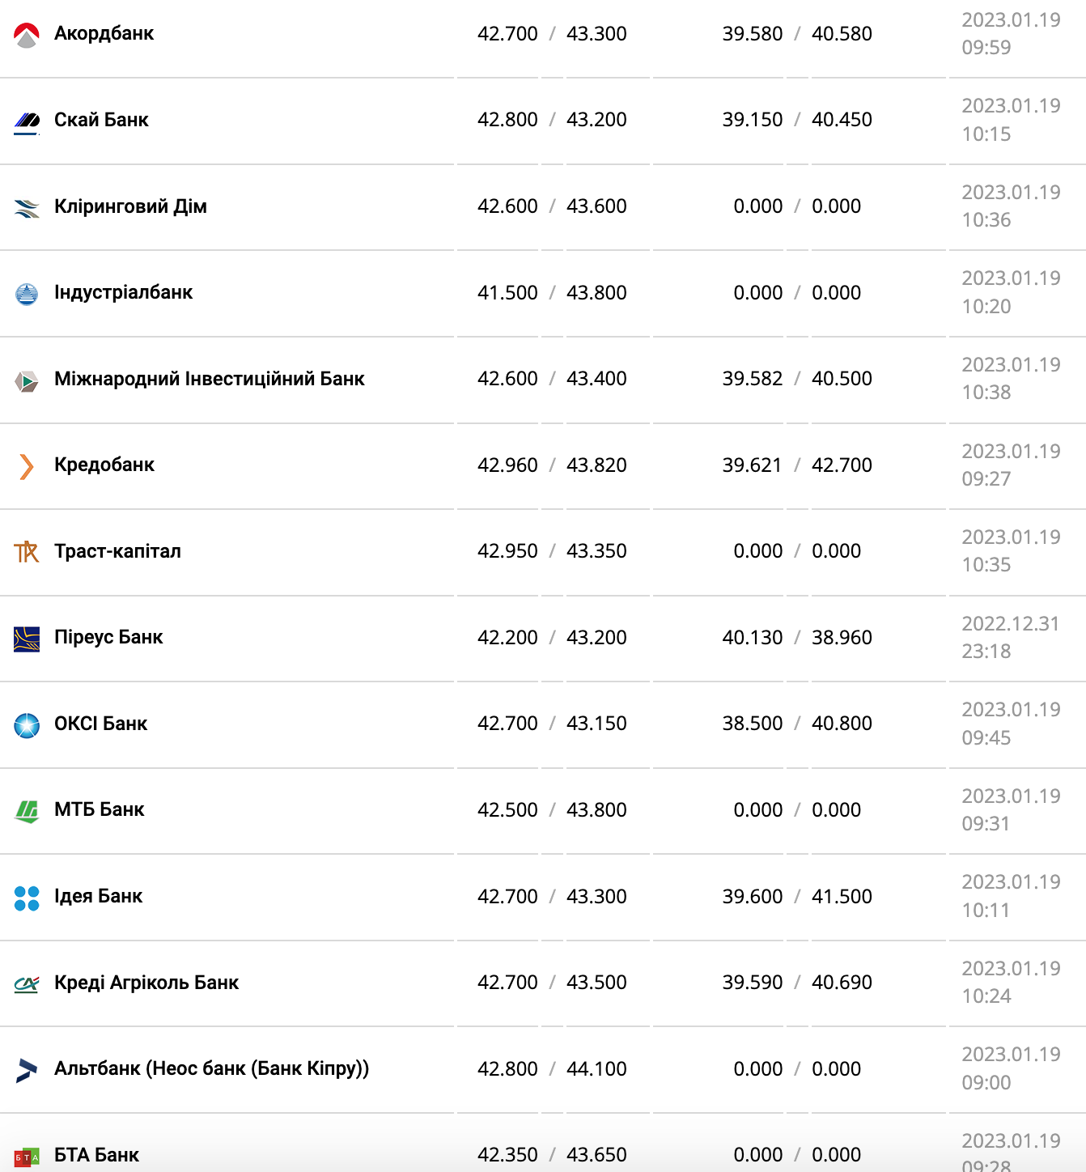Viewport: 1086px width, 1172px height.
Task: Click the Клiринговий Дiм logo icon
Action: pyautogui.click(x=27, y=208)
